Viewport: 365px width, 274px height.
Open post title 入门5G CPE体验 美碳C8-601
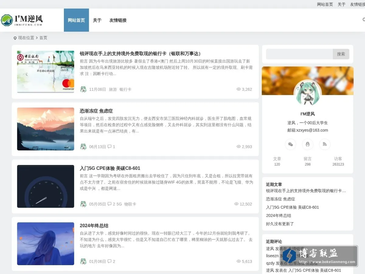pyautogui.click(x=110, y=168)
